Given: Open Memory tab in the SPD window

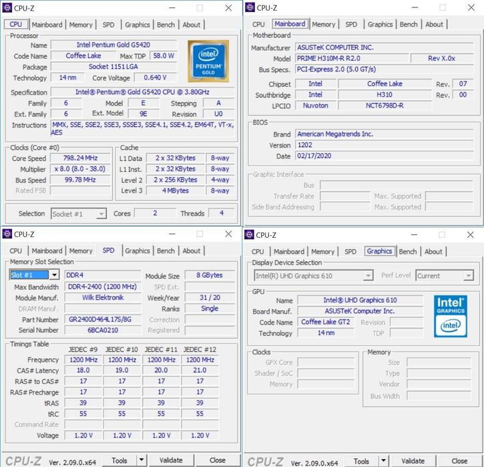Looking at the screenshot, I should click(81, 251).
